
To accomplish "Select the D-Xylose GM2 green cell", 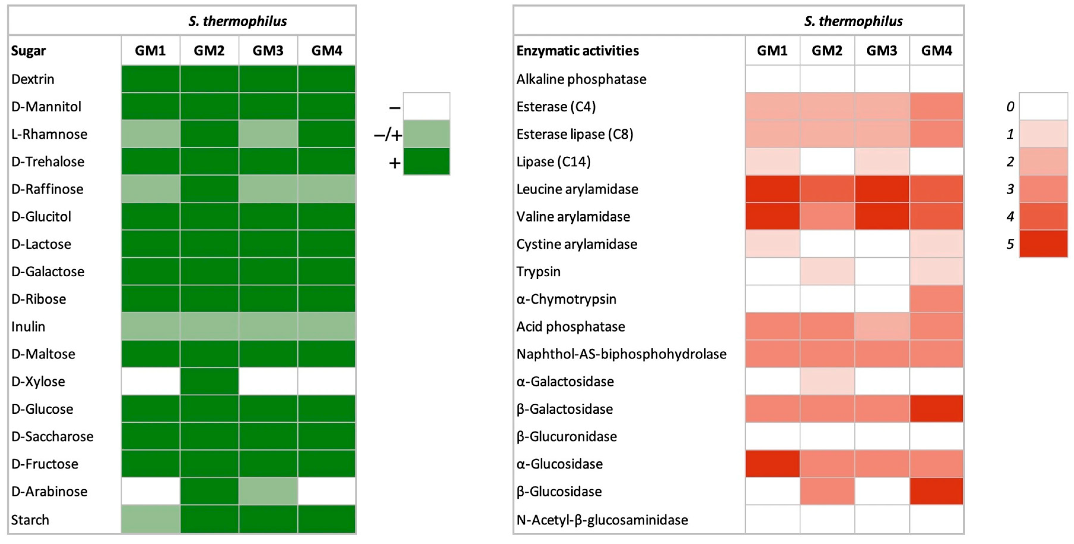I will pos(209,381).
